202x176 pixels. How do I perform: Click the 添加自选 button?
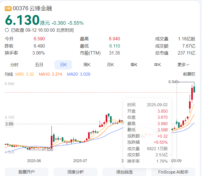click(x=125, y=172)
